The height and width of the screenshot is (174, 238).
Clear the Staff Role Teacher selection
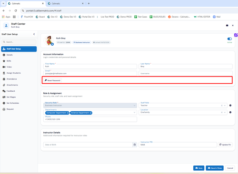[x=222, y=106]
